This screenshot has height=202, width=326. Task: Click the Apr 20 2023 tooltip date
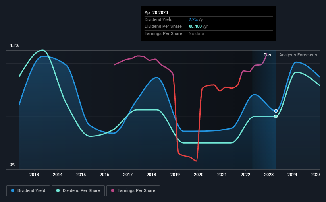[156, 12]
